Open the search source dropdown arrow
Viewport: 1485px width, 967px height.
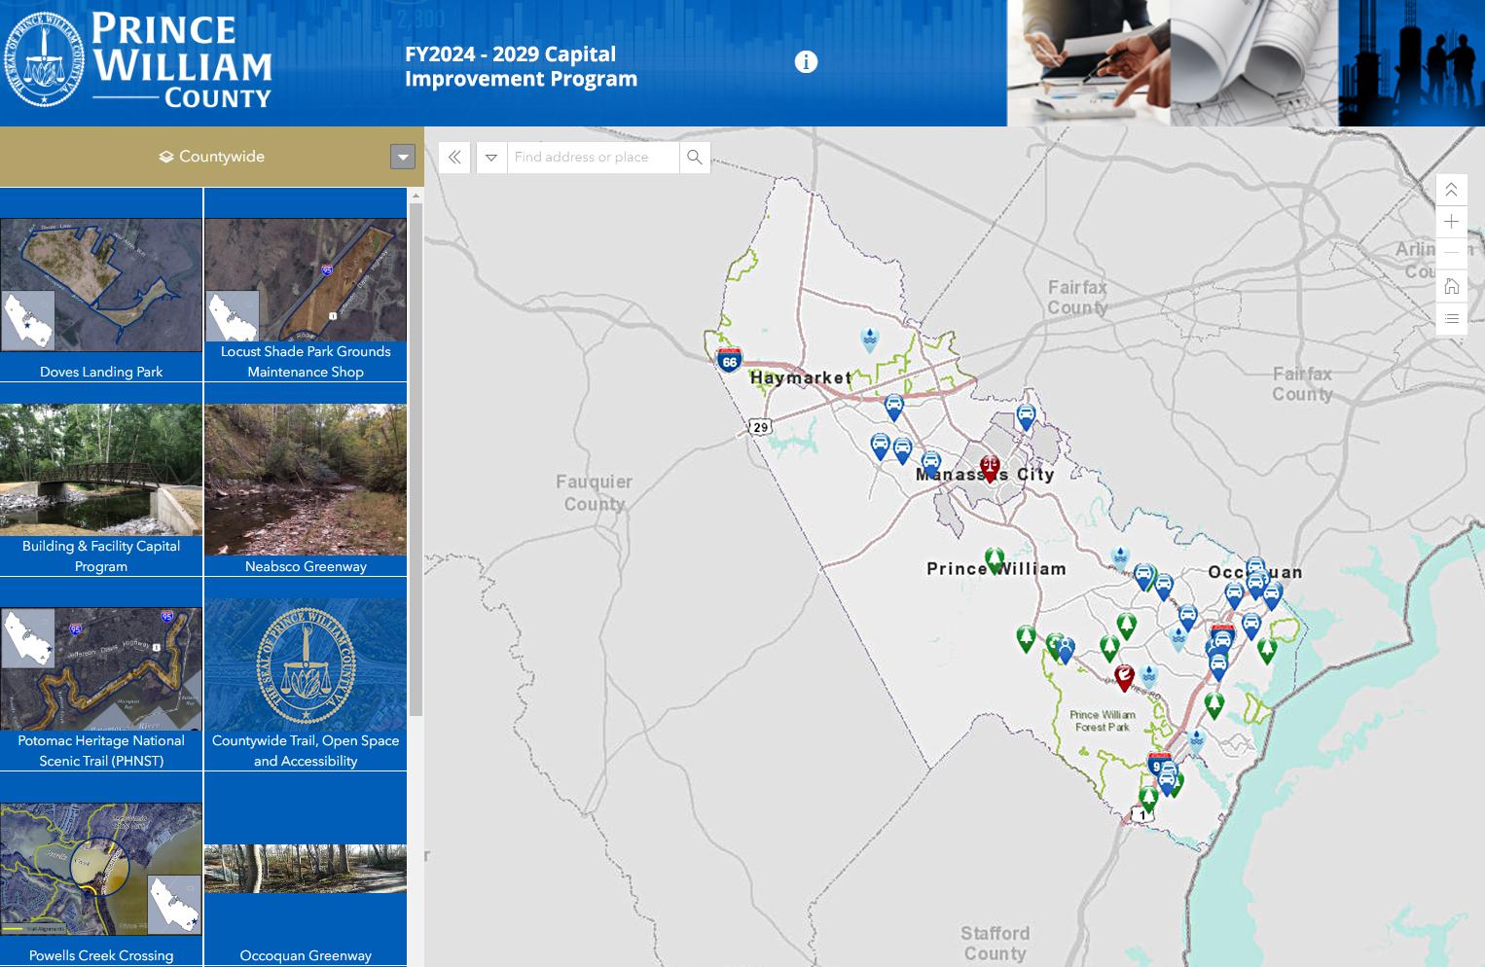[x=491, y=158]
